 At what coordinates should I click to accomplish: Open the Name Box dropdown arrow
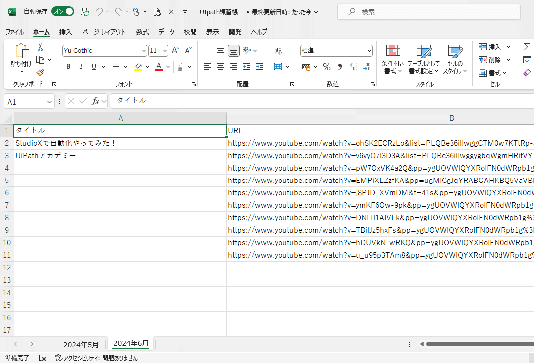coord(49,102)
